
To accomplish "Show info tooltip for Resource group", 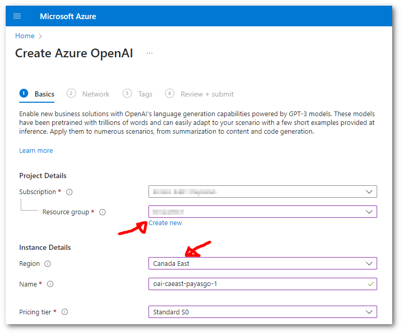I will 102,212.
